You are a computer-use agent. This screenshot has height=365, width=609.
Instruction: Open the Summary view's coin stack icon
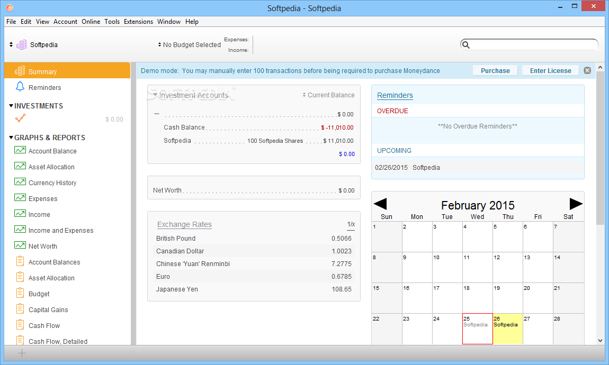(20, 71)
